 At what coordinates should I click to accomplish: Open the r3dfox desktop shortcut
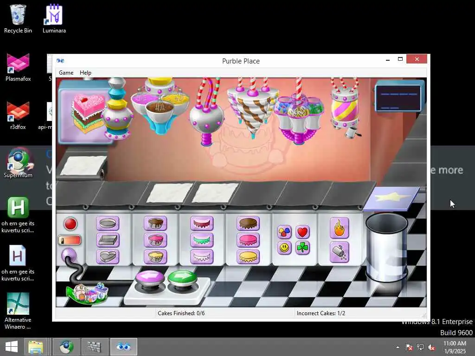pyautogui.click(x=18, y=115)
